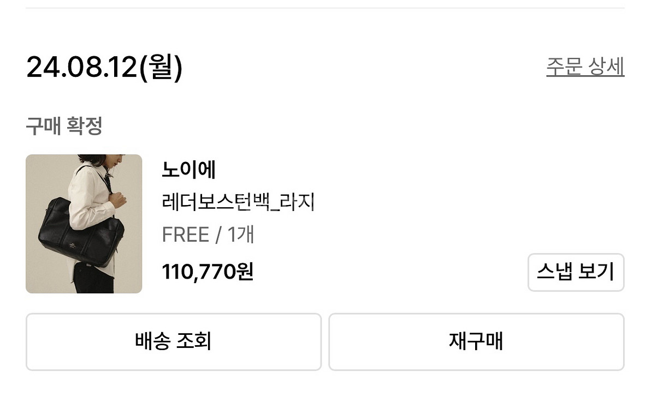Screen dimensions: 651x409
Task: Click the FREE / 1개 option text
Action: (x=208, y=234)
